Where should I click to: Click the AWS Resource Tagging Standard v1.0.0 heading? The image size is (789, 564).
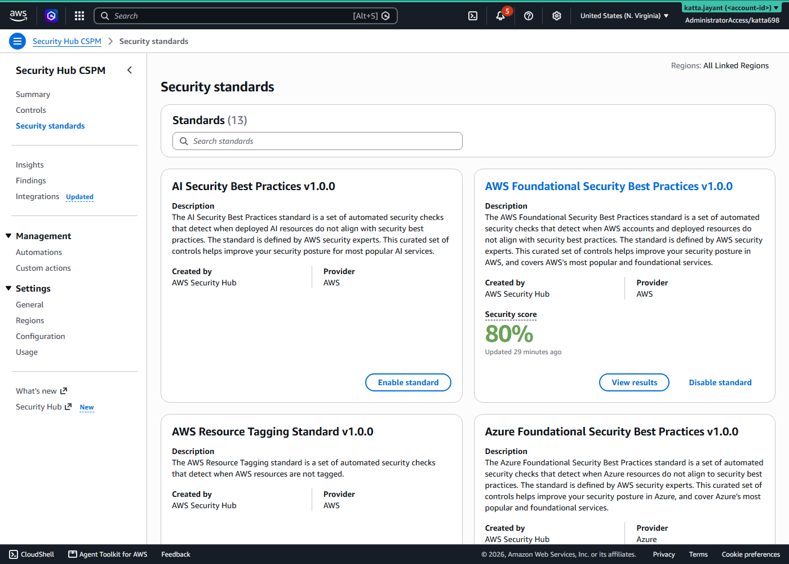[273, 431]
